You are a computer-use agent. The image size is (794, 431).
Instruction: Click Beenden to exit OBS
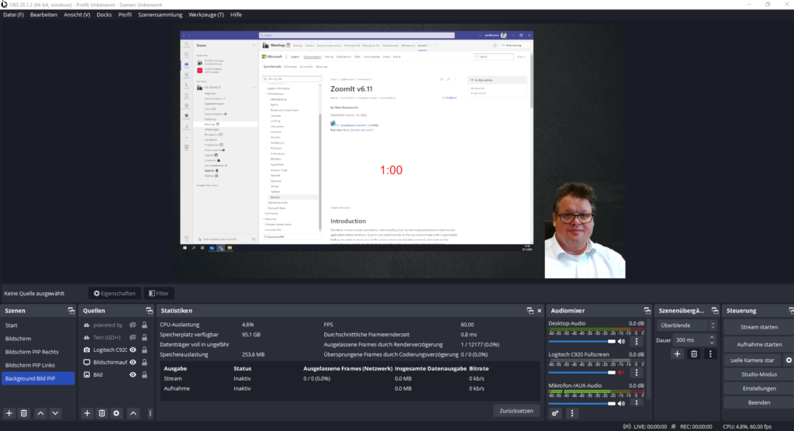758,402
